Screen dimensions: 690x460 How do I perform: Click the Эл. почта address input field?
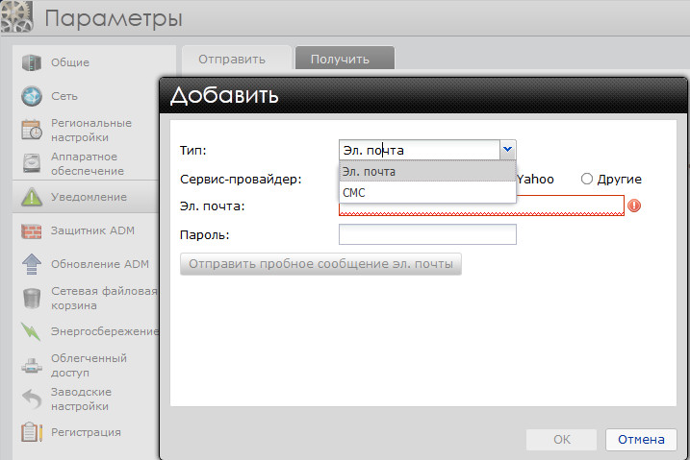pos(481,206)
